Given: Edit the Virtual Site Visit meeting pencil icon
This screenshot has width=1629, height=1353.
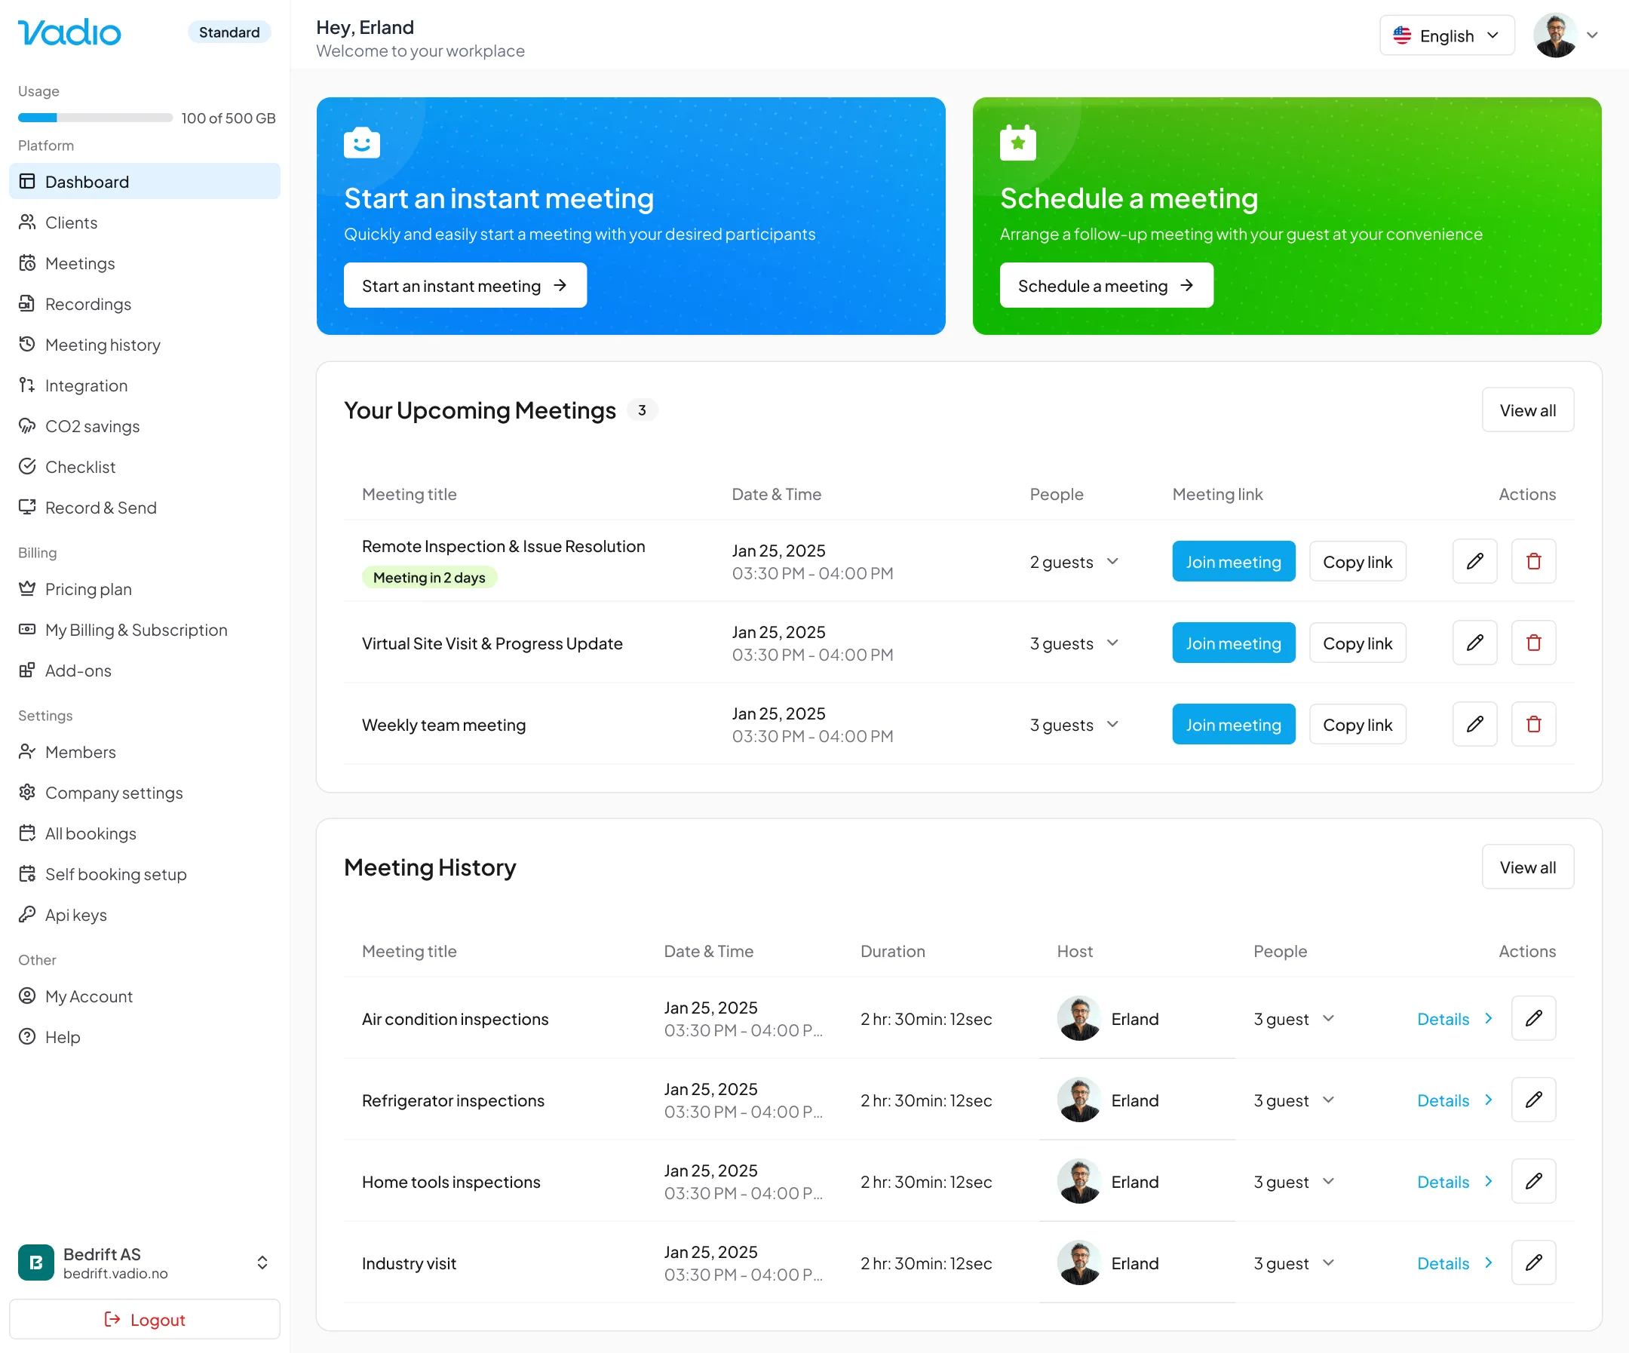Looking at the screenshot, I should 1474,643.
